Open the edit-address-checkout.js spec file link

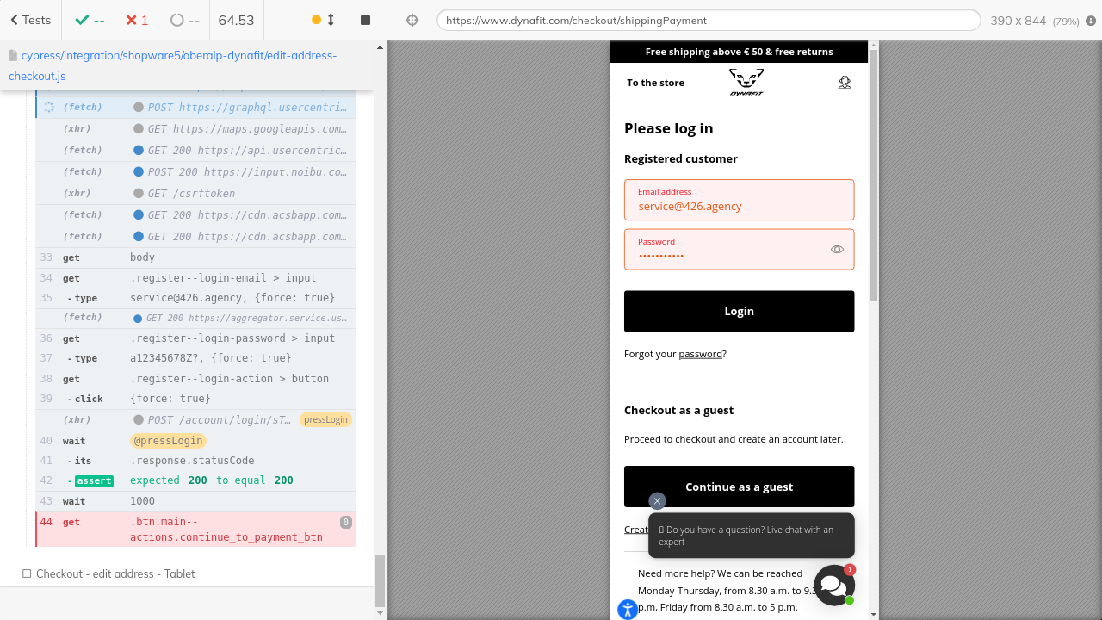point(172,65)
